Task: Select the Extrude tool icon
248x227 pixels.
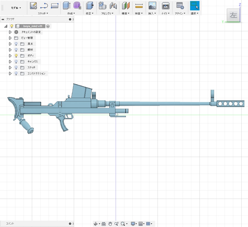Action: coord(66,5)
